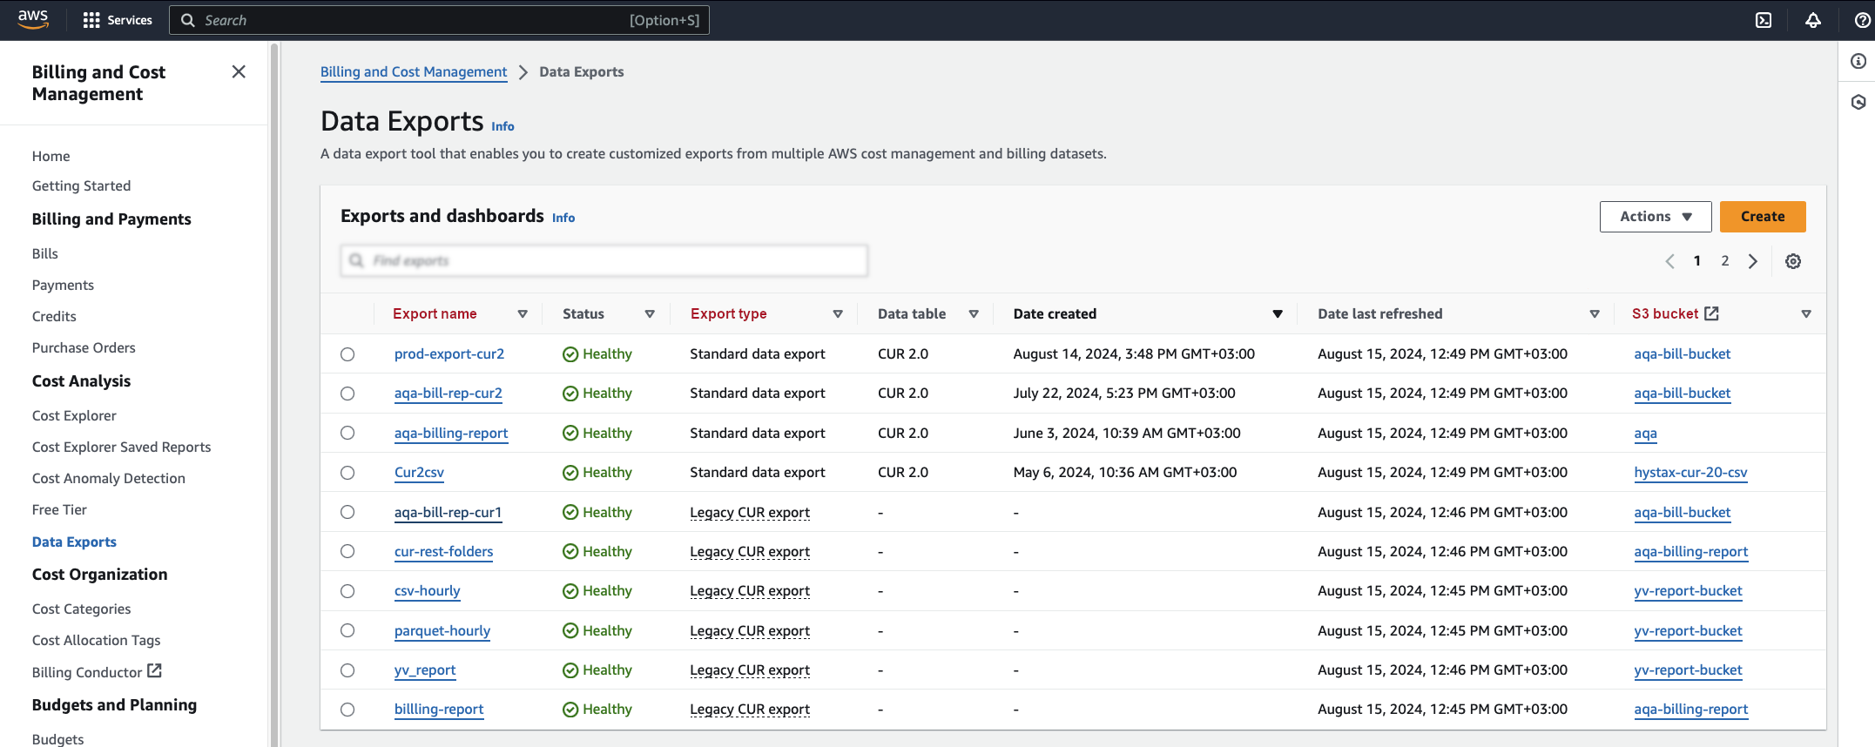Open the help question mark icon
The width and height of the screenshot is (1875, 747).
[1862, 20]
